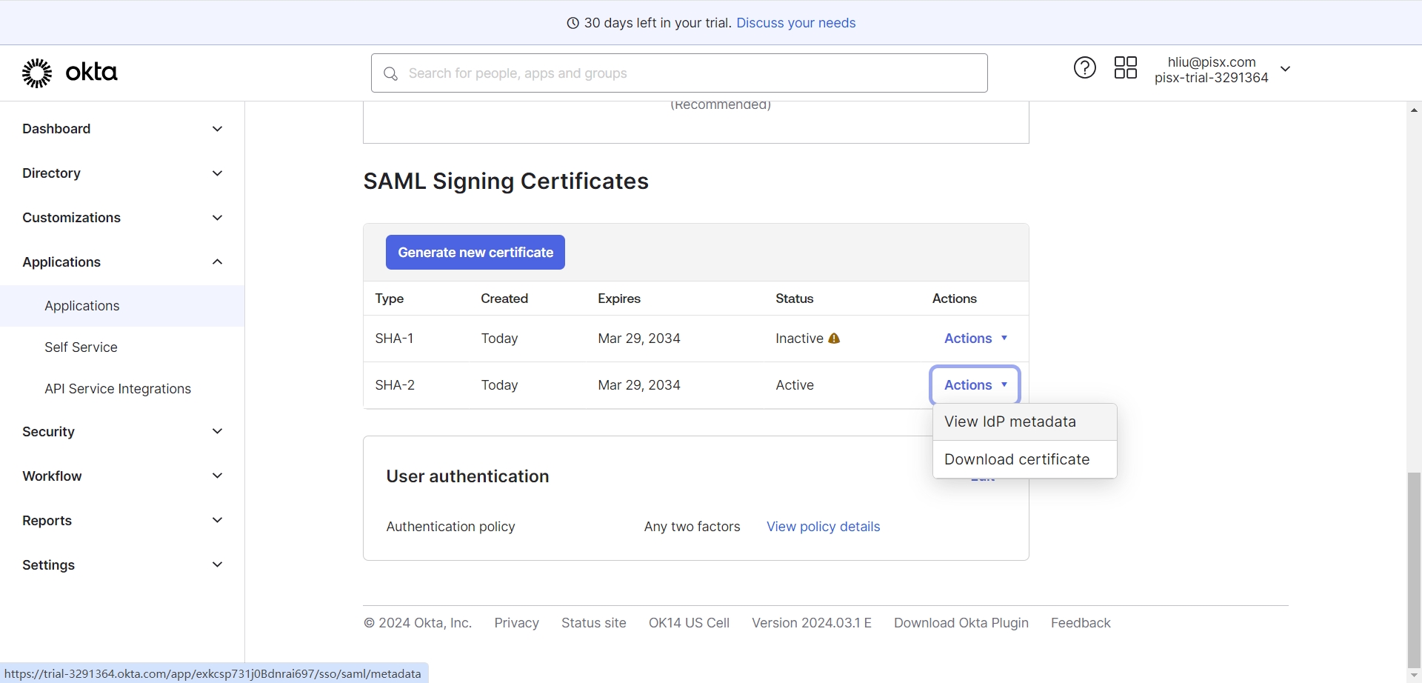1422x683 pixels.
Task: Open Actions dropdown for SHA-1 certificate
Action: tap(975, 339)
